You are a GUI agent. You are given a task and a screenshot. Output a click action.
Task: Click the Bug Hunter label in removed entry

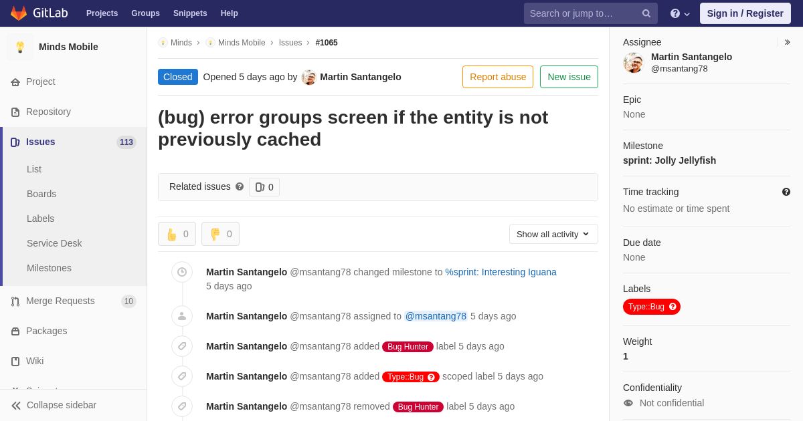[x=418, y=407]
